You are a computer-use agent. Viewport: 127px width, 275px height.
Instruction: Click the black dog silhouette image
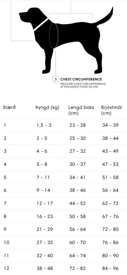click(66, 40)
